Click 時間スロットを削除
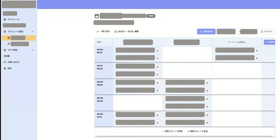 (172, 131)
